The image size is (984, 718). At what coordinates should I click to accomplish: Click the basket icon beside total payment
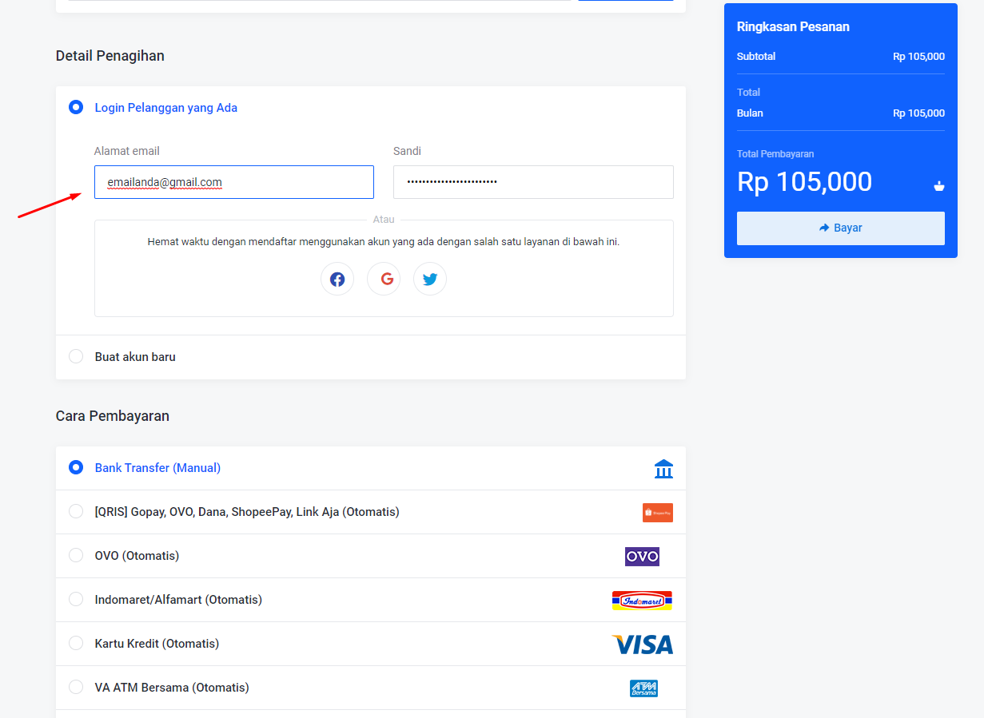[x=939, y=186]
